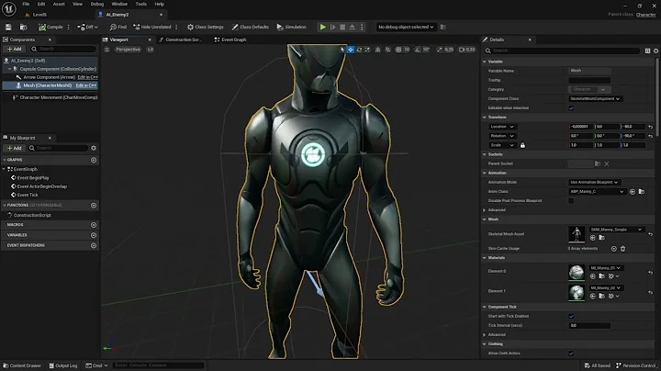Activate the scale gizmo tool in viewport
This screenshot has width=661, height=371.
pyautogui.click(x=367, y=50)
